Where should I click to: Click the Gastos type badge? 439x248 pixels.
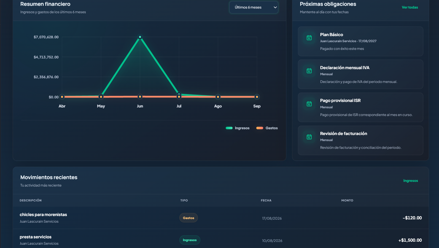pos(188,218)
